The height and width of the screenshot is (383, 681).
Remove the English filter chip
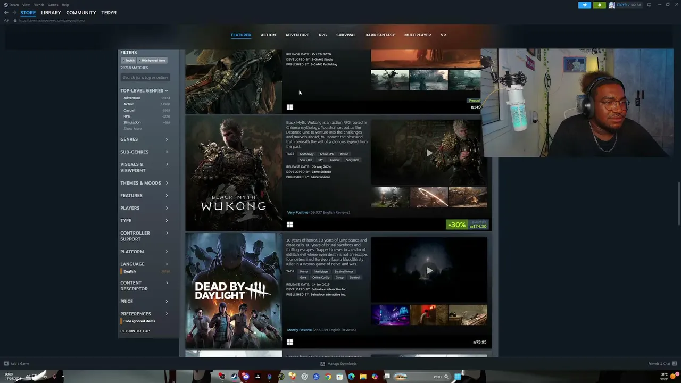pos(129,61)
